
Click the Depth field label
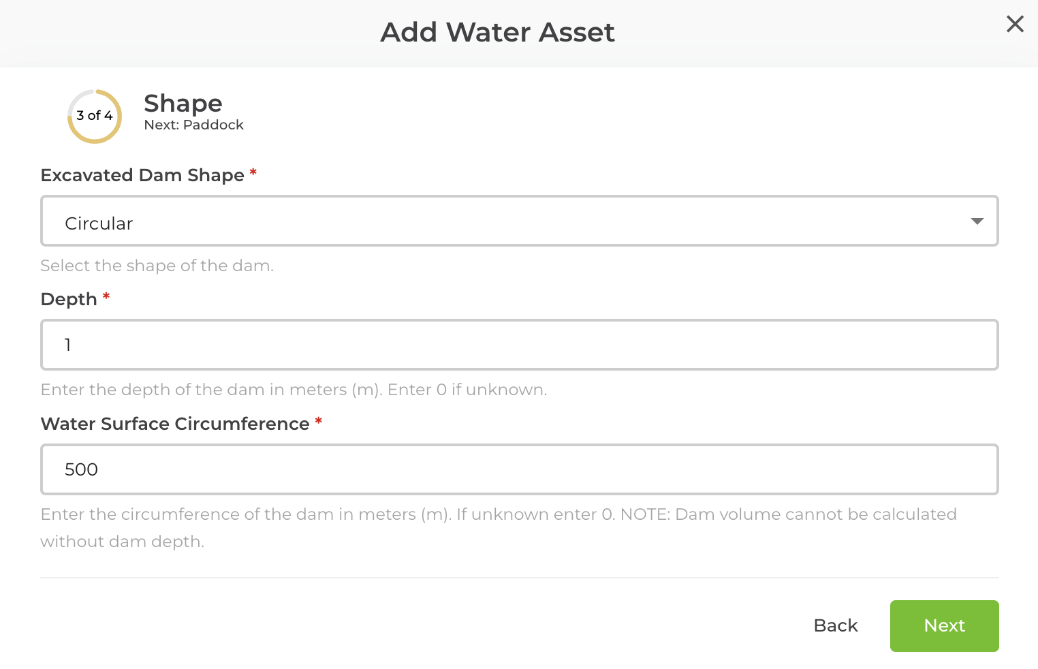[67, 298]
